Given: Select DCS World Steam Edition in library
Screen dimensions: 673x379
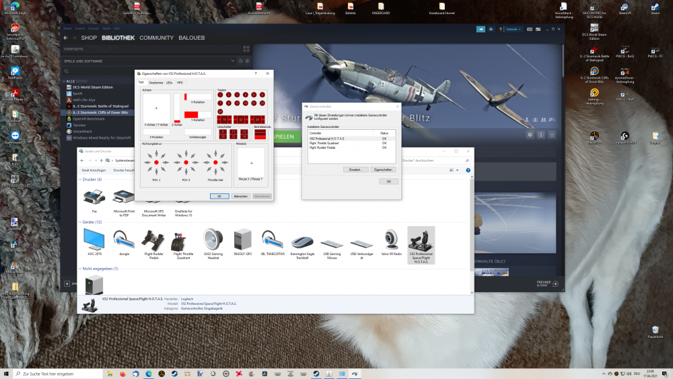Looking at the screenshot, I should tap(92, 87).
